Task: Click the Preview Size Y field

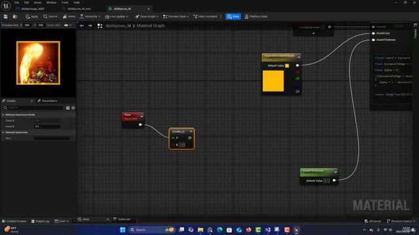Action: tap(41, 25)
